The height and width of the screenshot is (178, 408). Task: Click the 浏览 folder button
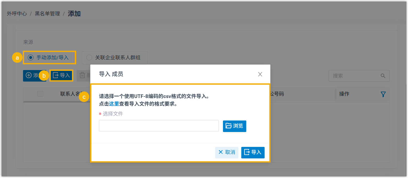pos(234,126)
